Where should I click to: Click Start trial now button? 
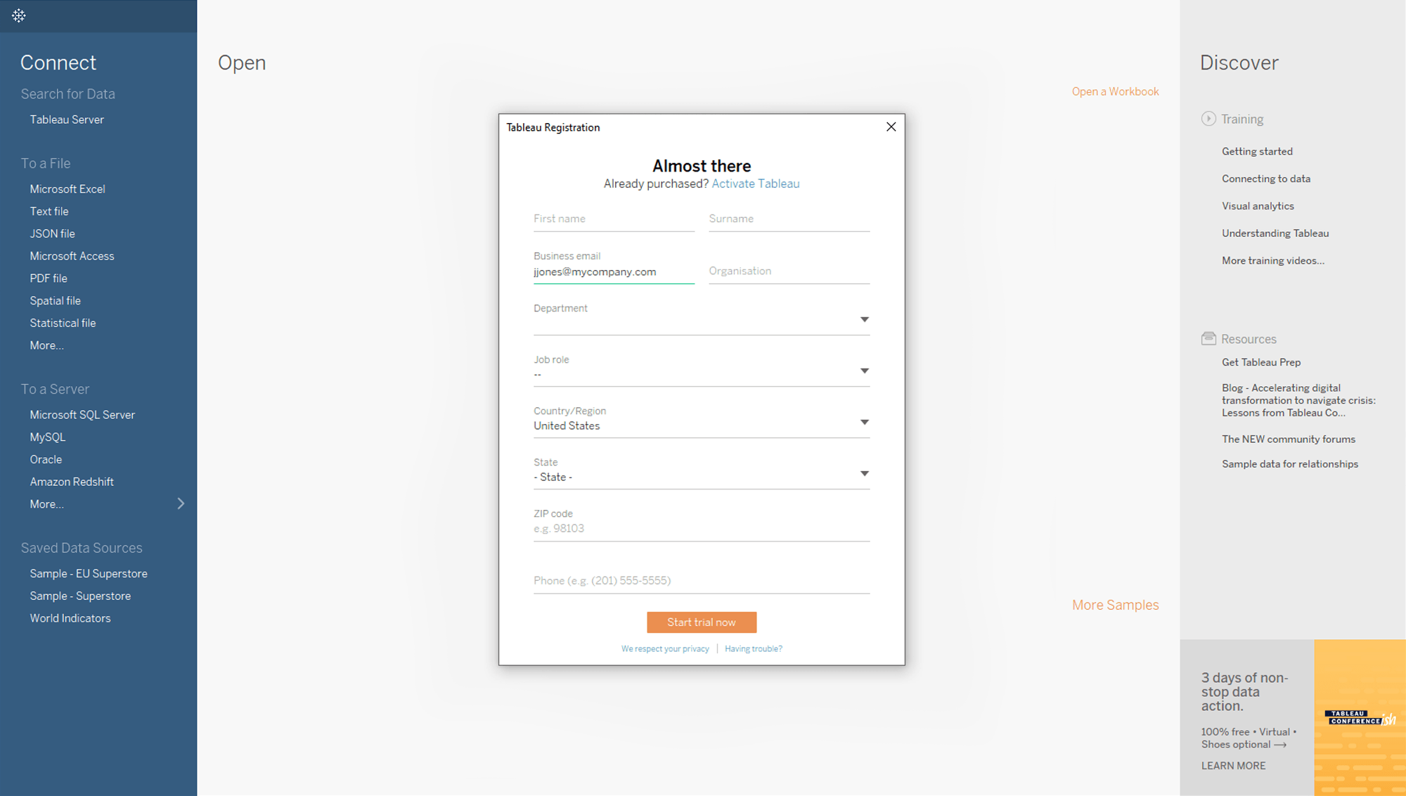(x=701, y=622)
